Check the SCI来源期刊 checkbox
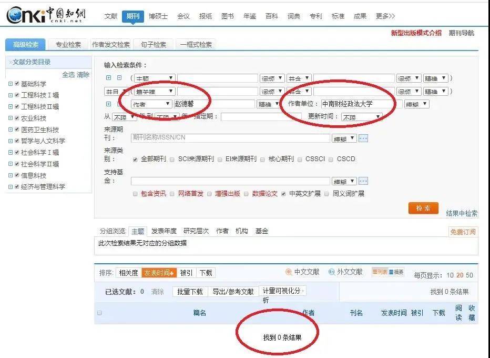490x358 pixels. [x=172, y=158]
